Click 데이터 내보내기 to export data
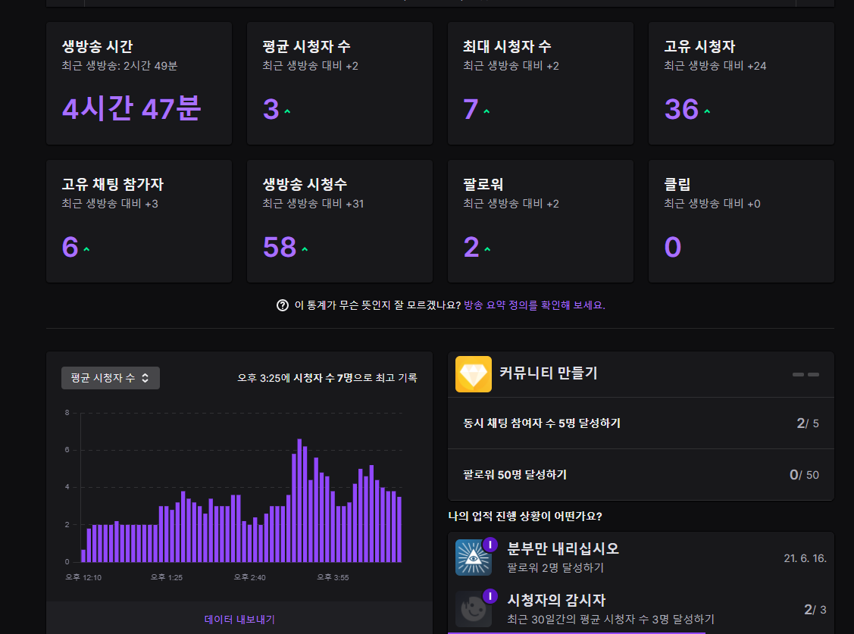Screen dimensions: 854x634 click(239, 620)
